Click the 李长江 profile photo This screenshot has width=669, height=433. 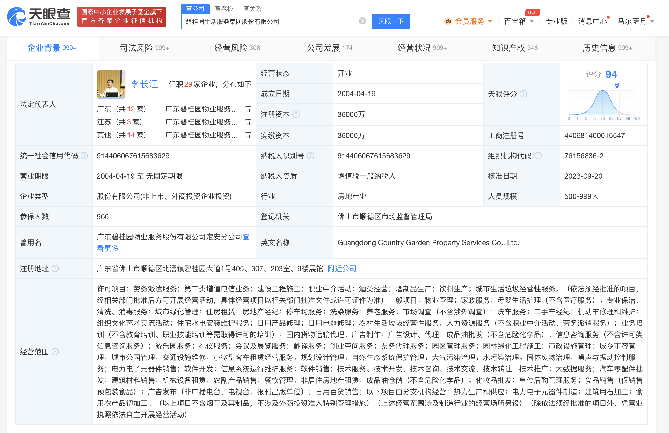tap(111, 84)
